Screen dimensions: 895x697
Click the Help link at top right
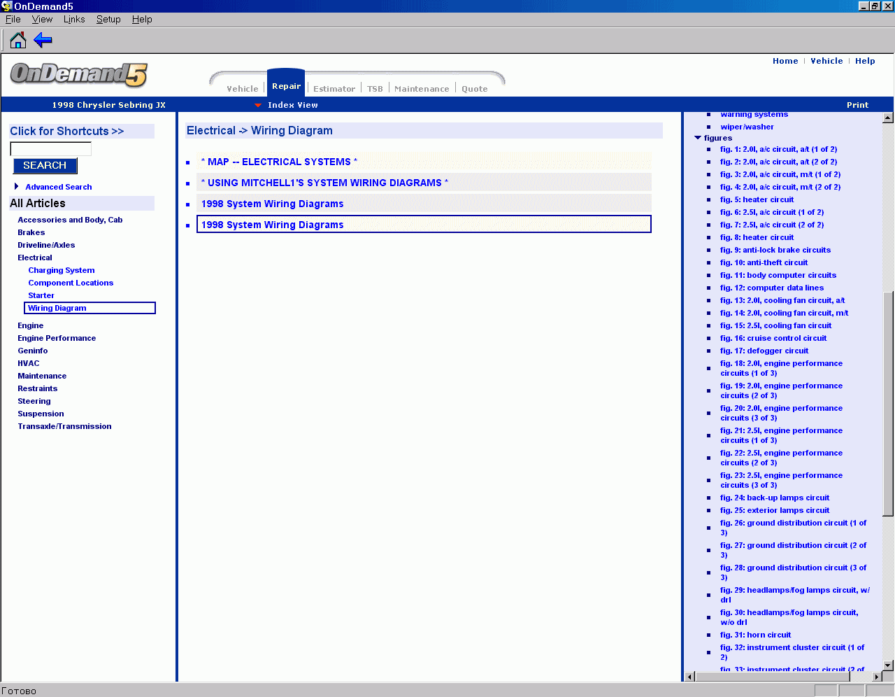coord(865,61)
